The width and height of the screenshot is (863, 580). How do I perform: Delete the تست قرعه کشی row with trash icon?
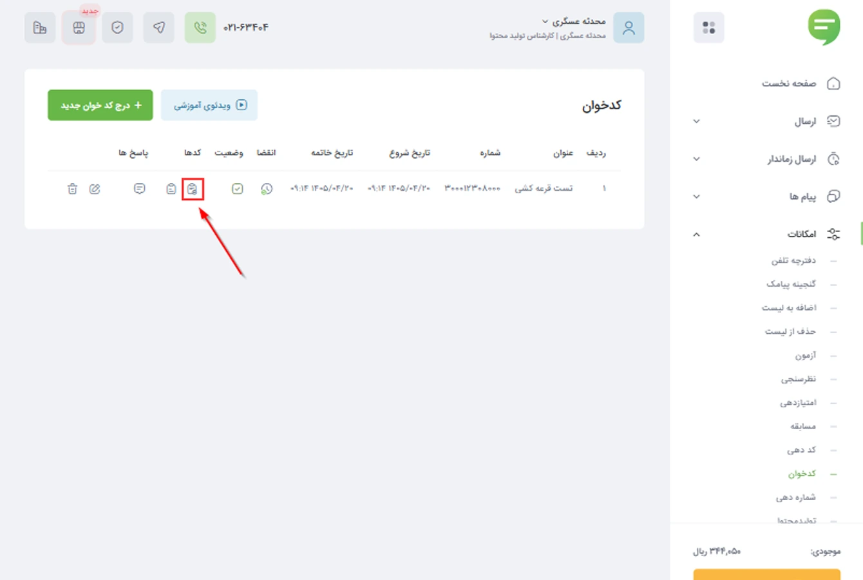72,189
